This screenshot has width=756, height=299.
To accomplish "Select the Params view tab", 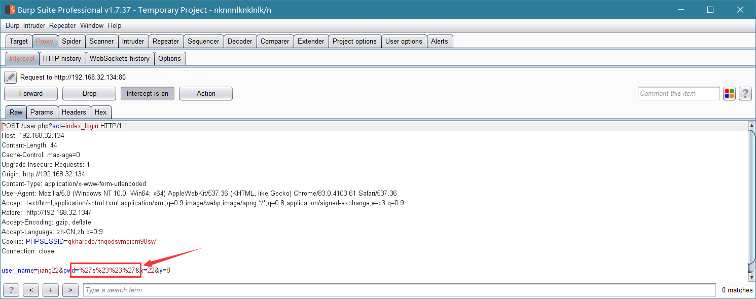I will pos(42,113).
